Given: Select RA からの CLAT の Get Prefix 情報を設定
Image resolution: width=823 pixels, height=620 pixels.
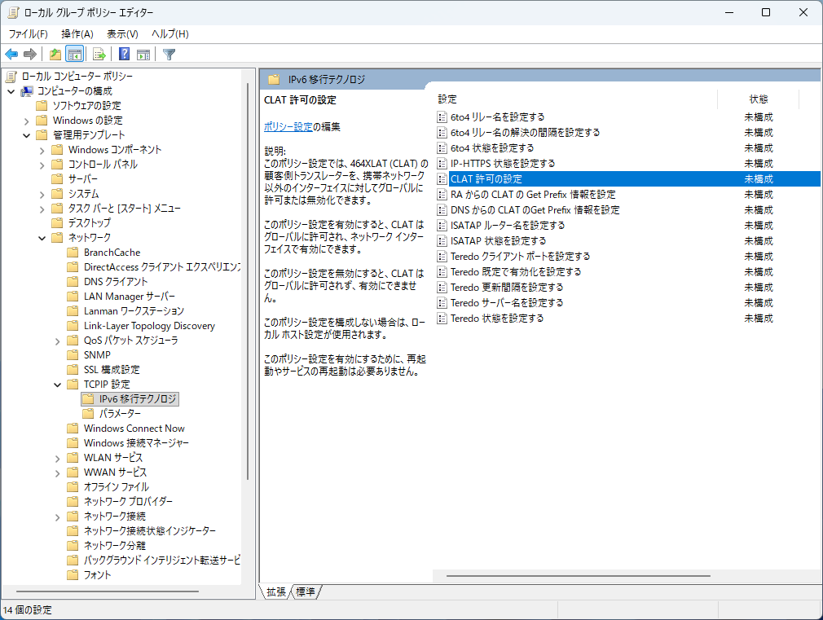Looking at the screenshot, I should (533, 194).
